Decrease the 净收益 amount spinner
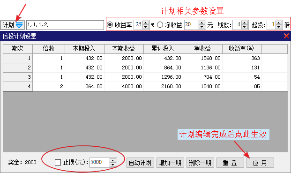 pyautogui.click(x=202, y=27)
